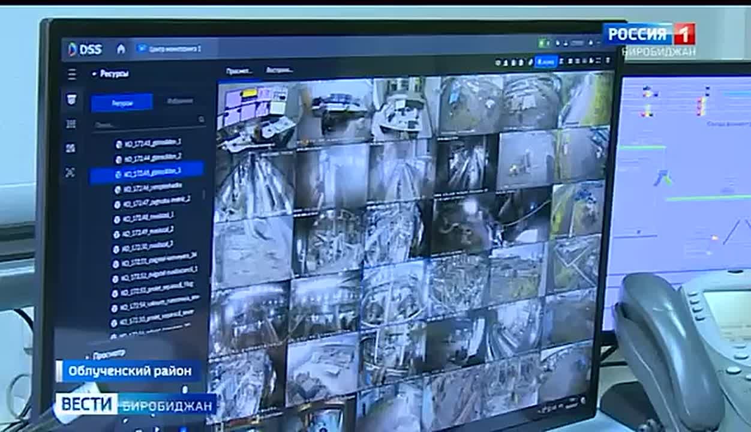
Task: Select the HD_172.48 camera in the list
Action: tap(143, 217)
